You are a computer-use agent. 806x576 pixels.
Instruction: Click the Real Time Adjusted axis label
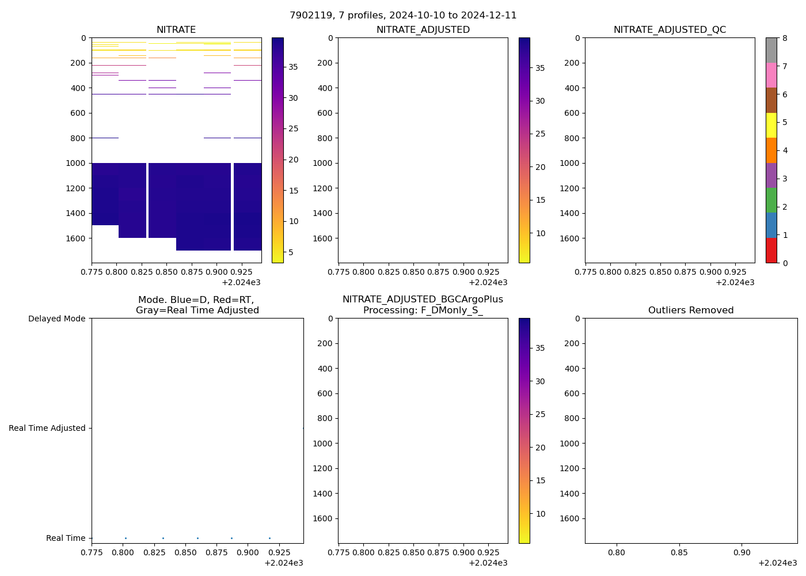[x=47, y=428]
